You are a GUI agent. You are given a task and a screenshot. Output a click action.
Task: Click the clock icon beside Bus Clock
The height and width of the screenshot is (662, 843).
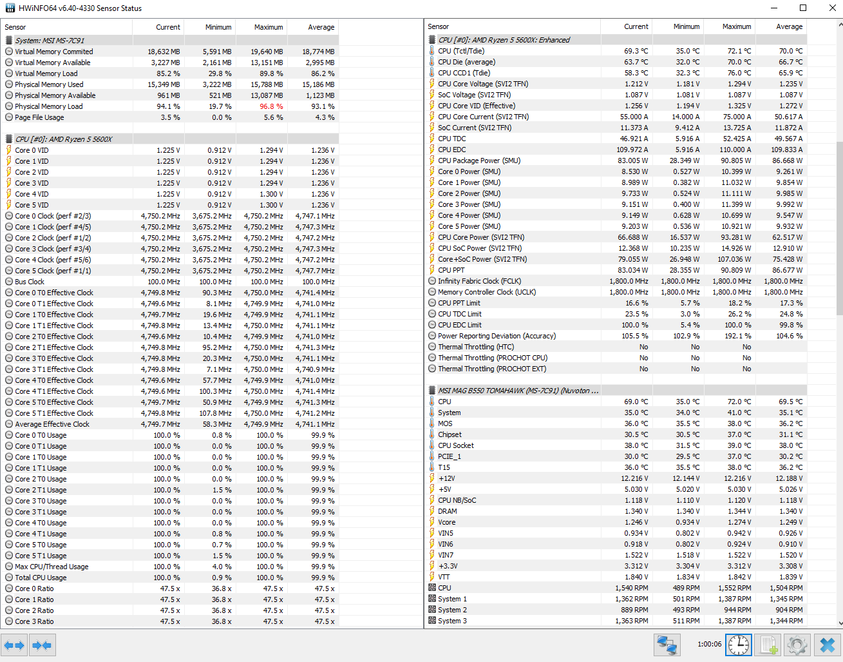(x=9, y=282)
